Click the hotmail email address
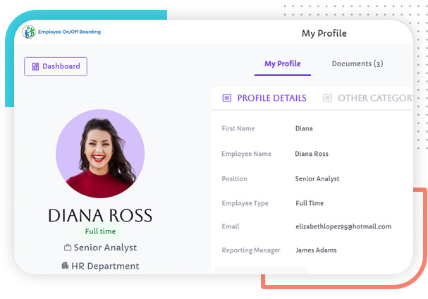The width and height of the screenshot is (428, 299). pyautogui.click(x=343, y=227)
